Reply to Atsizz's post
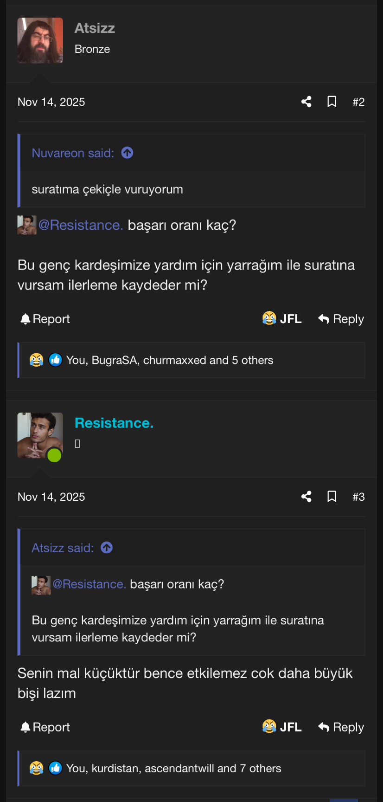This screenshot has width=383, height=802. 341,319
